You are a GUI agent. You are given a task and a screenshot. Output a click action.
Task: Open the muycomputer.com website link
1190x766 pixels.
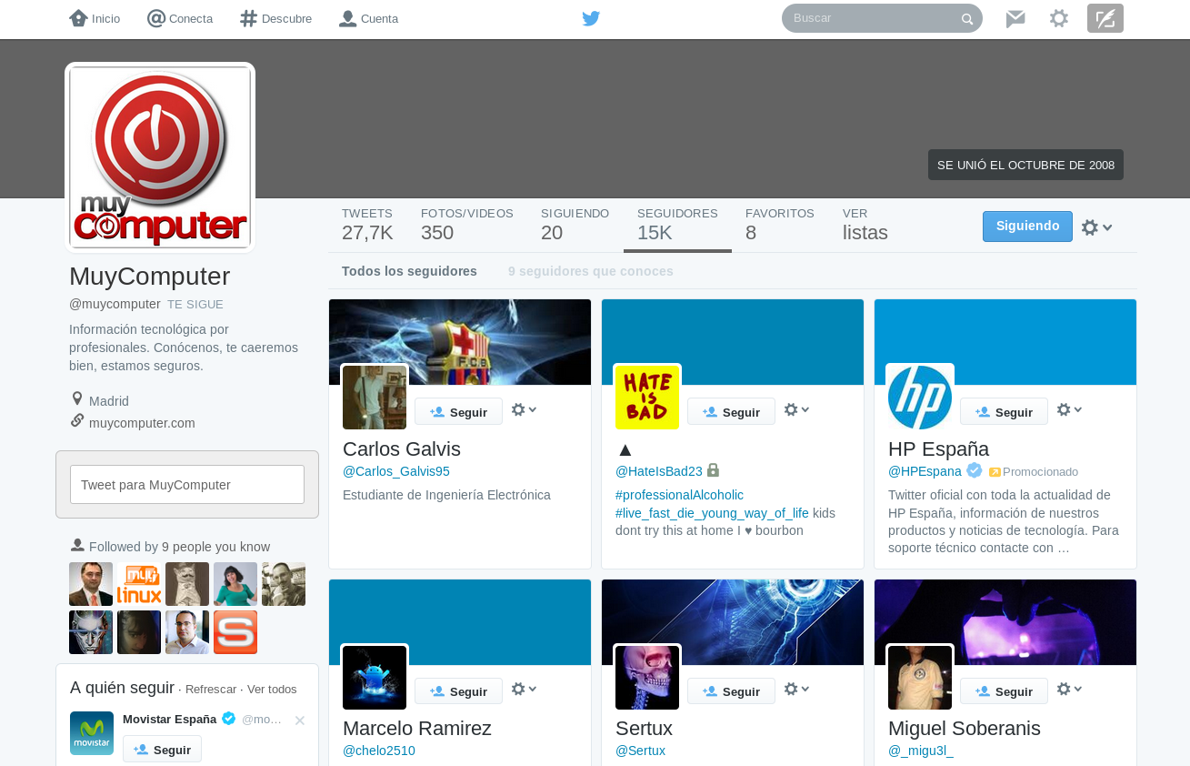[142, 423]
